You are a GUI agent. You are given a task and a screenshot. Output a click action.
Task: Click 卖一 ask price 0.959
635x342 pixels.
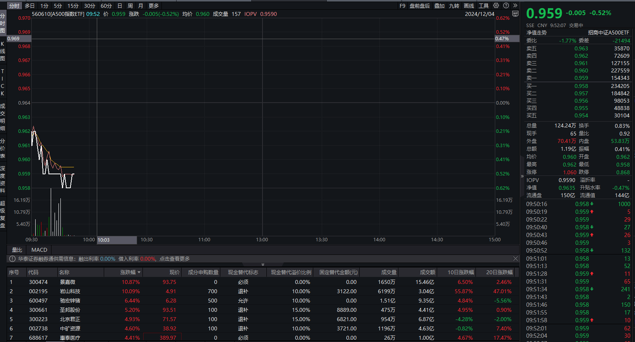pyautogui.click(x=581, y=78)
